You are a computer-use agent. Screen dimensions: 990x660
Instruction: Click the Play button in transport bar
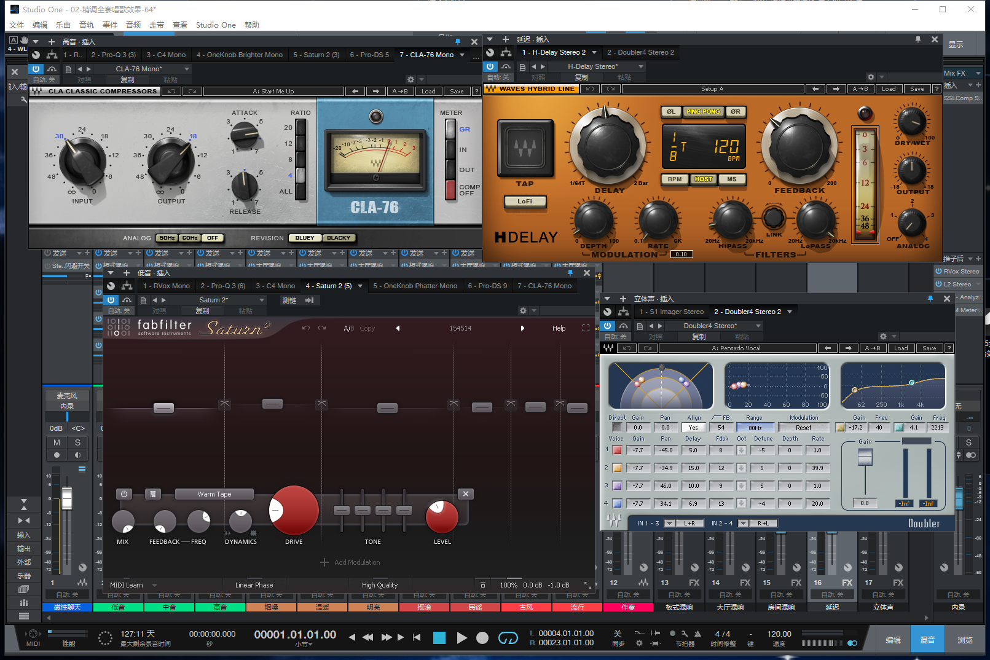click(462, 638)
